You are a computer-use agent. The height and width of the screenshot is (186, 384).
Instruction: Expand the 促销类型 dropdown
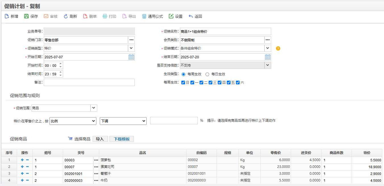pyautogui.click(x=131, y=48)
